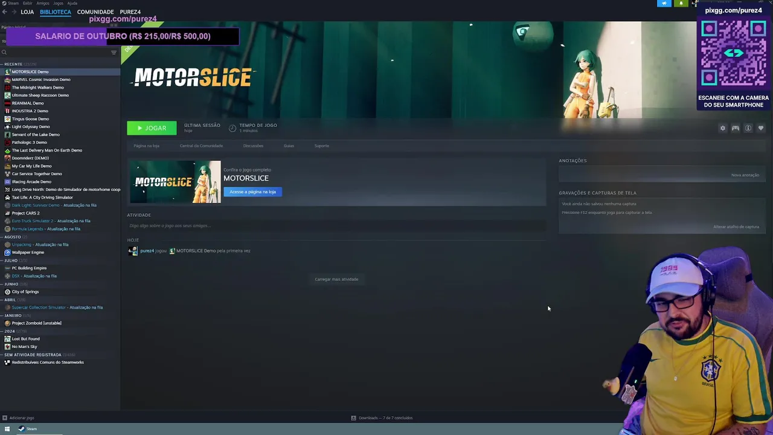Viewport: 773px width, 435px height.
Task: Open library filter options icon
Action: coord(114,53)
